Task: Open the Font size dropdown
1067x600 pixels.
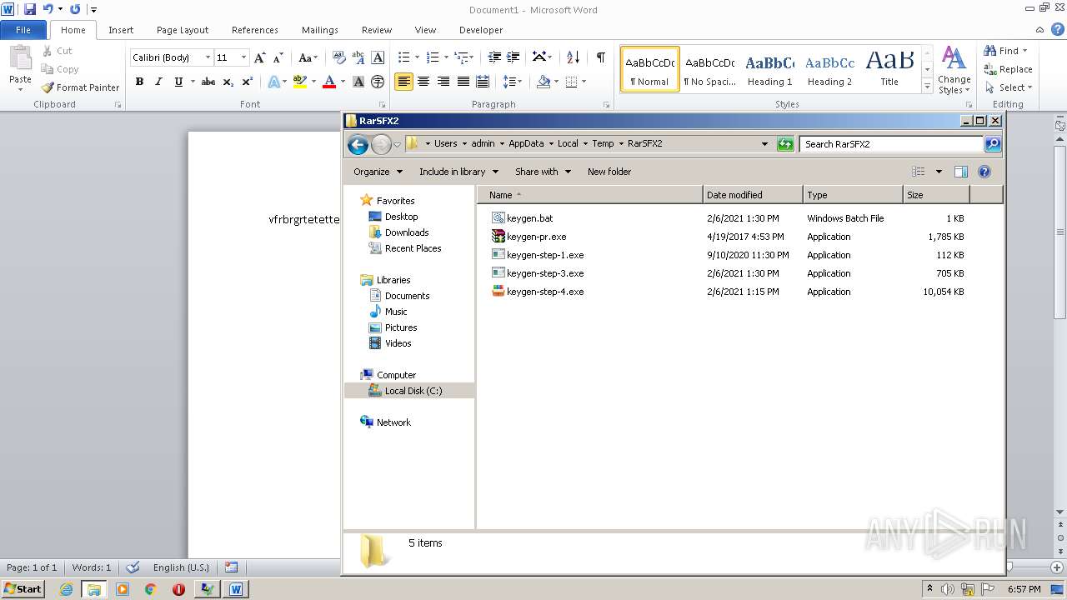Action: tap(243, 57)
